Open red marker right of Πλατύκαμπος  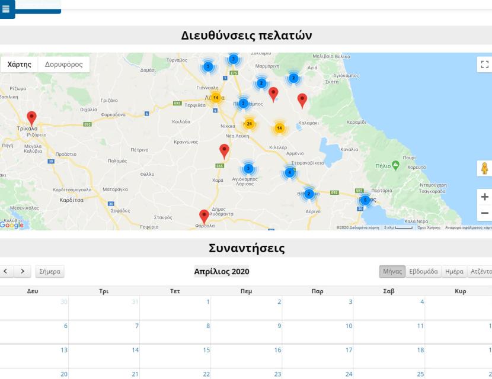pos(273,94)
